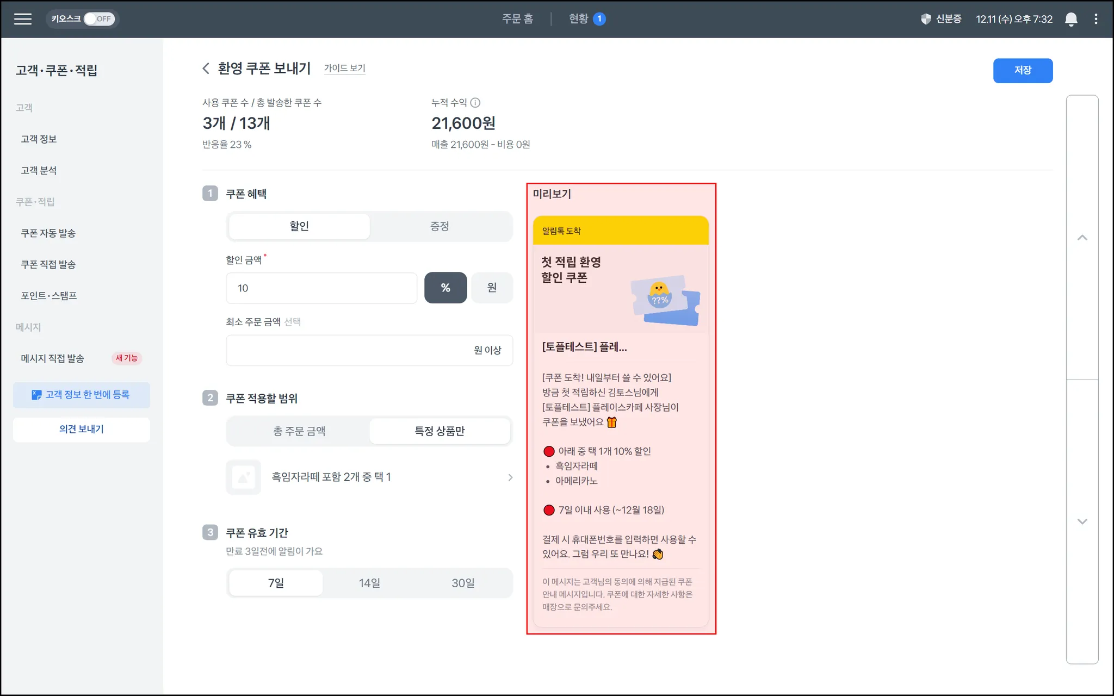Click the info icon beside 누적 수익

point(475,102)
